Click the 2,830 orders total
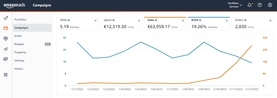This screenshot has width=277, height=98. 241,27
